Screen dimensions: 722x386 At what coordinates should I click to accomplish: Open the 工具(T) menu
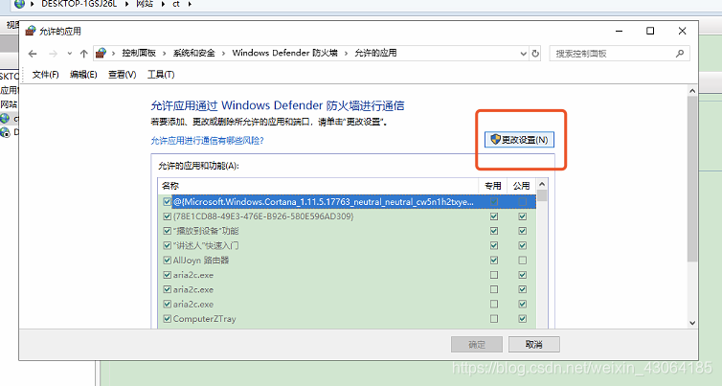coord(161,74)
